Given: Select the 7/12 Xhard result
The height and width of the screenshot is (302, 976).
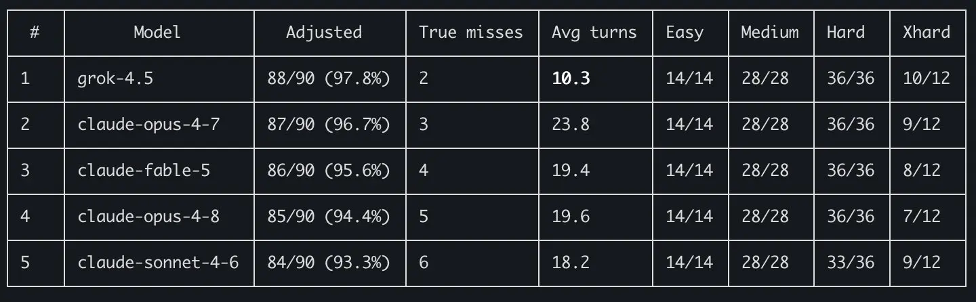Looking at the screenshot, I should click(x=922, y=216).
